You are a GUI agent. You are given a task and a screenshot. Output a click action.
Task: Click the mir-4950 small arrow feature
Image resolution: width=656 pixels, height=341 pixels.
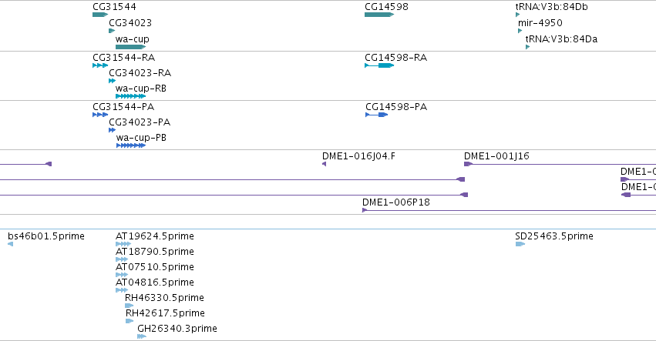[x=520, y=31]
